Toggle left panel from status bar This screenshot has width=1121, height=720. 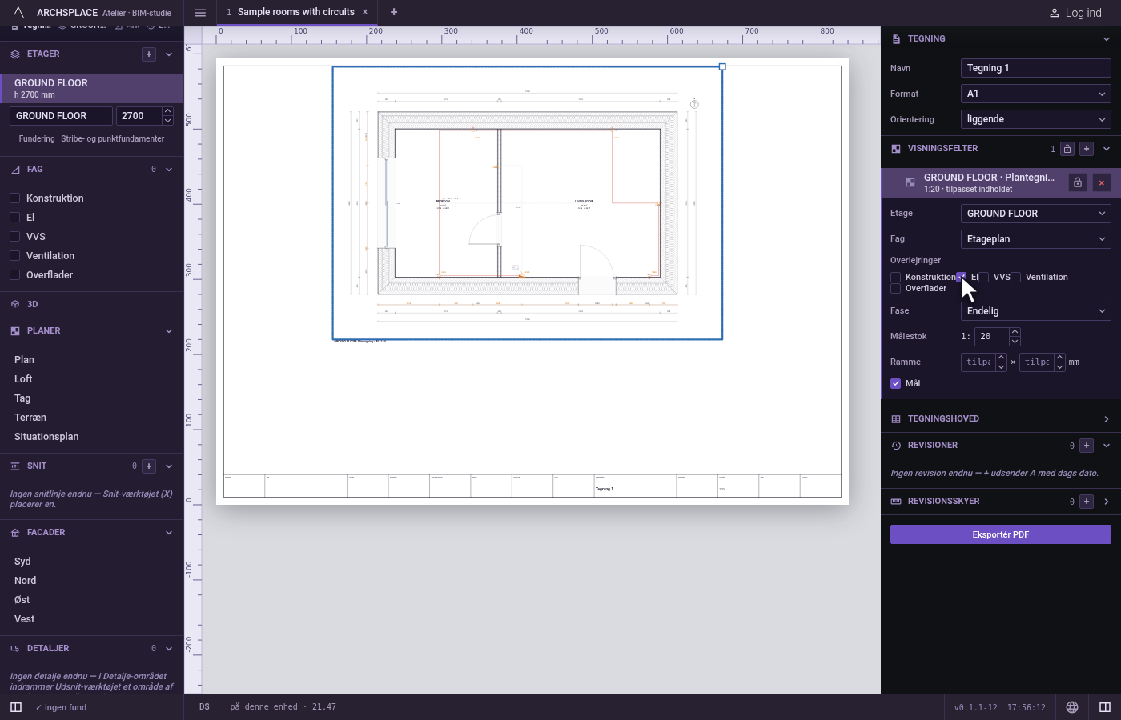pos(16,707)
